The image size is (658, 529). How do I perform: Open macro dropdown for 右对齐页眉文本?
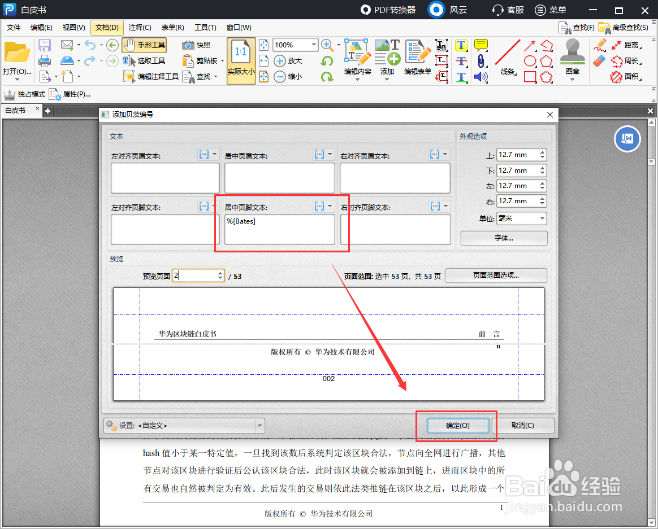click(x=439, y=154)
